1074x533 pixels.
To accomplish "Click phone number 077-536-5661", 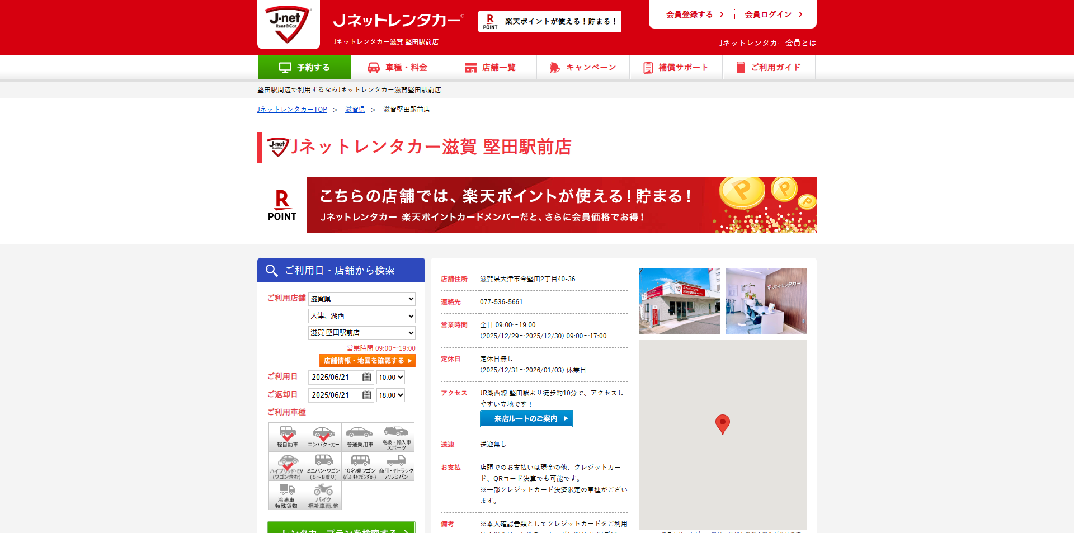I will [x=501, y=302].
